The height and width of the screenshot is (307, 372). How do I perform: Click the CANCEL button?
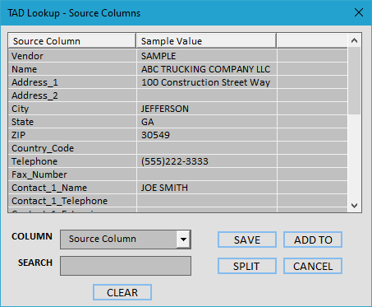tap(313, 266)
